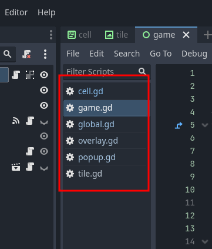
Task: Open script icon beside the signal icon
Action: click(30, 121)
